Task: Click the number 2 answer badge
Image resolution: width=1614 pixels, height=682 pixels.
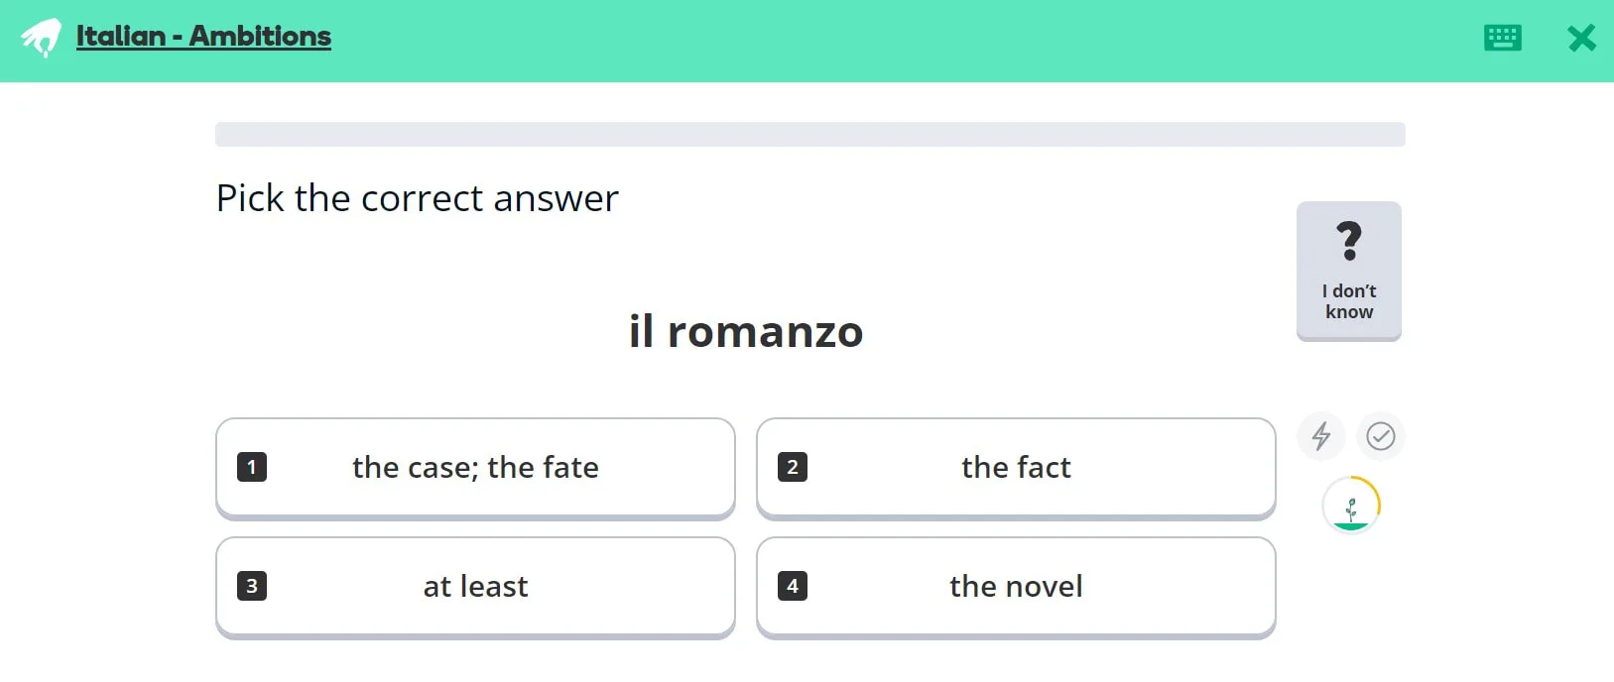Action: pos(793,467)
